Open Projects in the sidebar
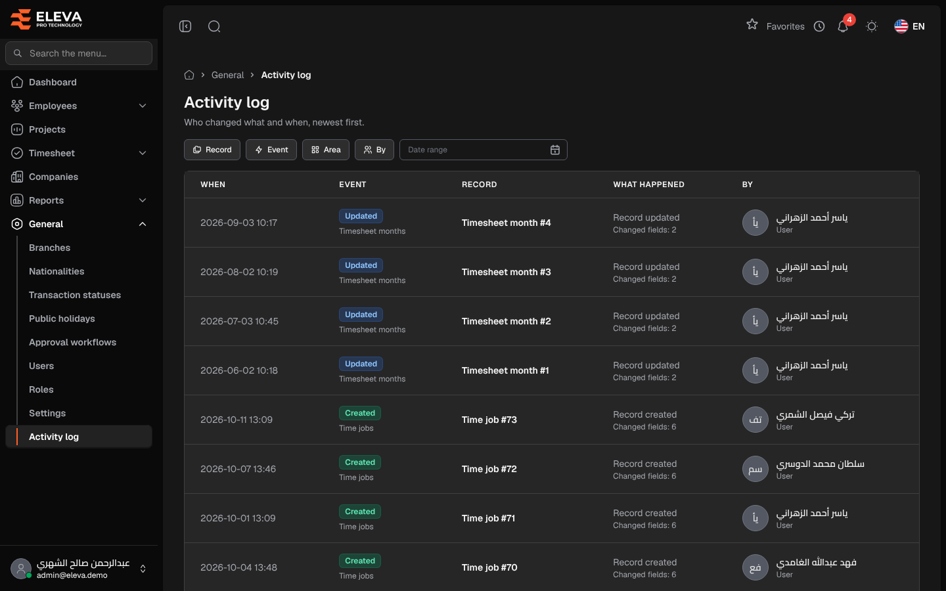 tap(79, 129)
